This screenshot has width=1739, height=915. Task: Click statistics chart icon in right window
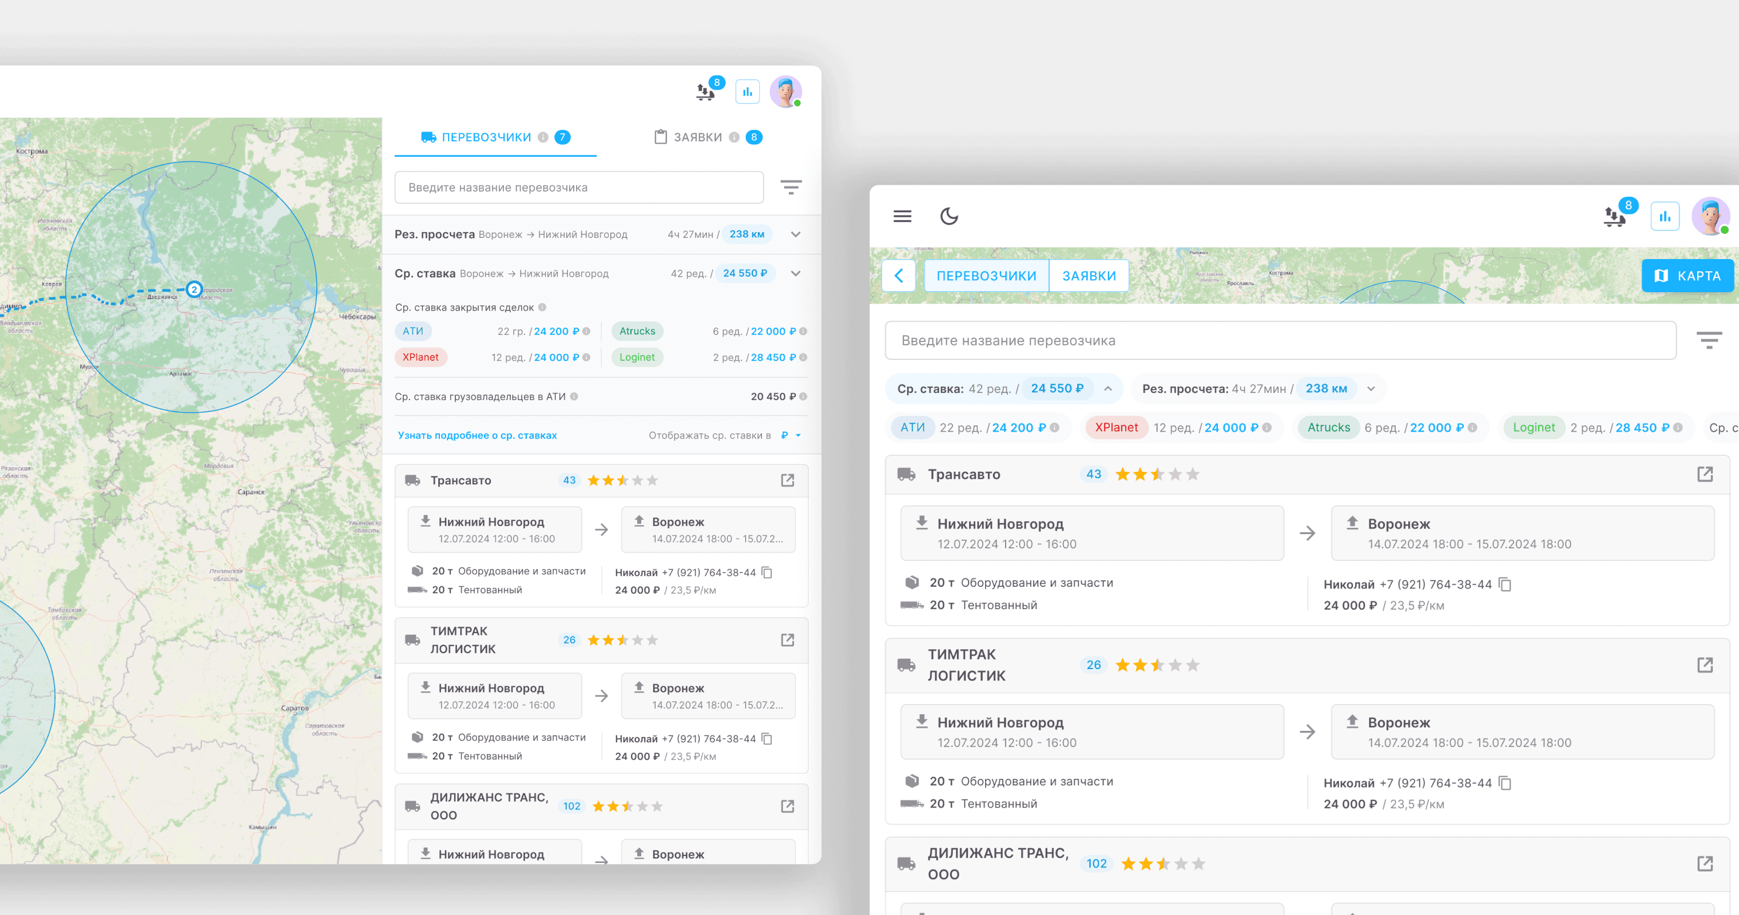1665,217
